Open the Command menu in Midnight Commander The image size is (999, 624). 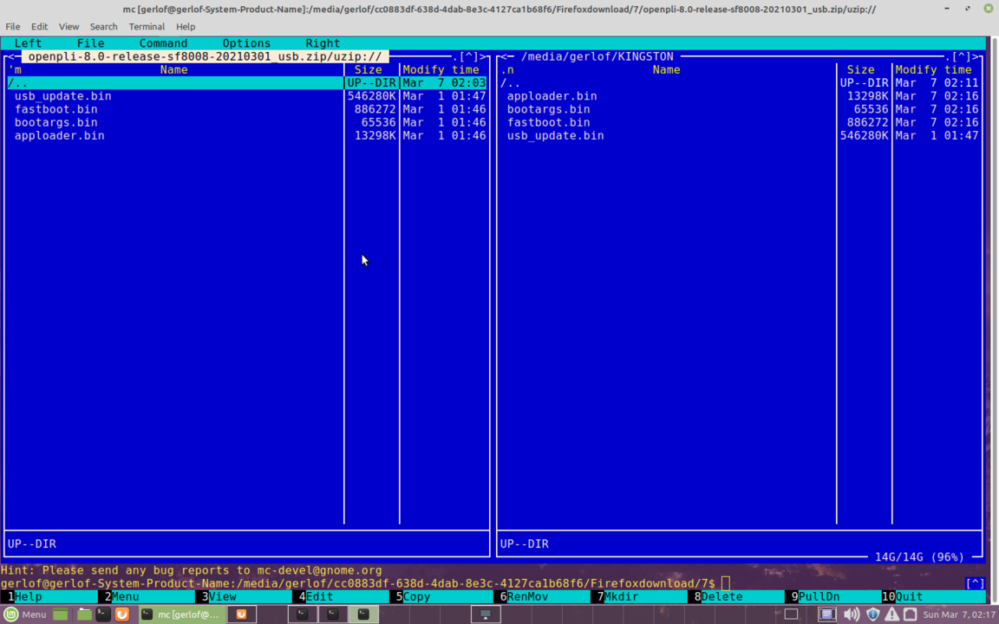point(163,42)
